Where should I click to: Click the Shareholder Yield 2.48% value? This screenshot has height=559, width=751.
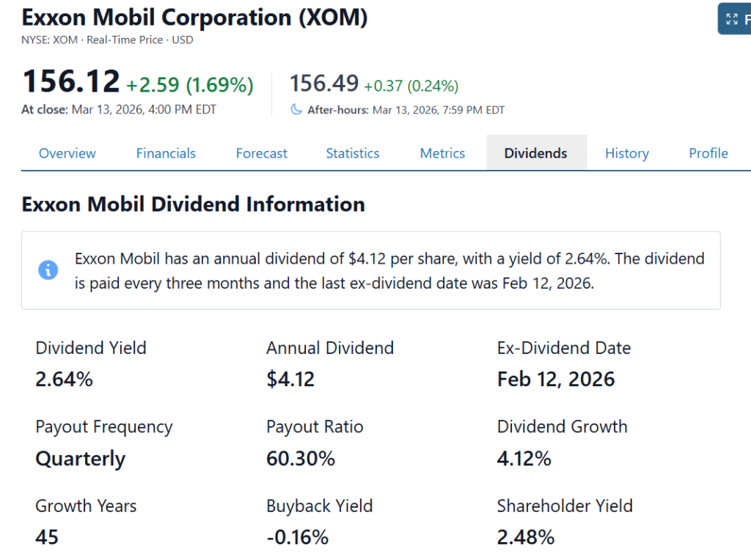pos(526,538)
